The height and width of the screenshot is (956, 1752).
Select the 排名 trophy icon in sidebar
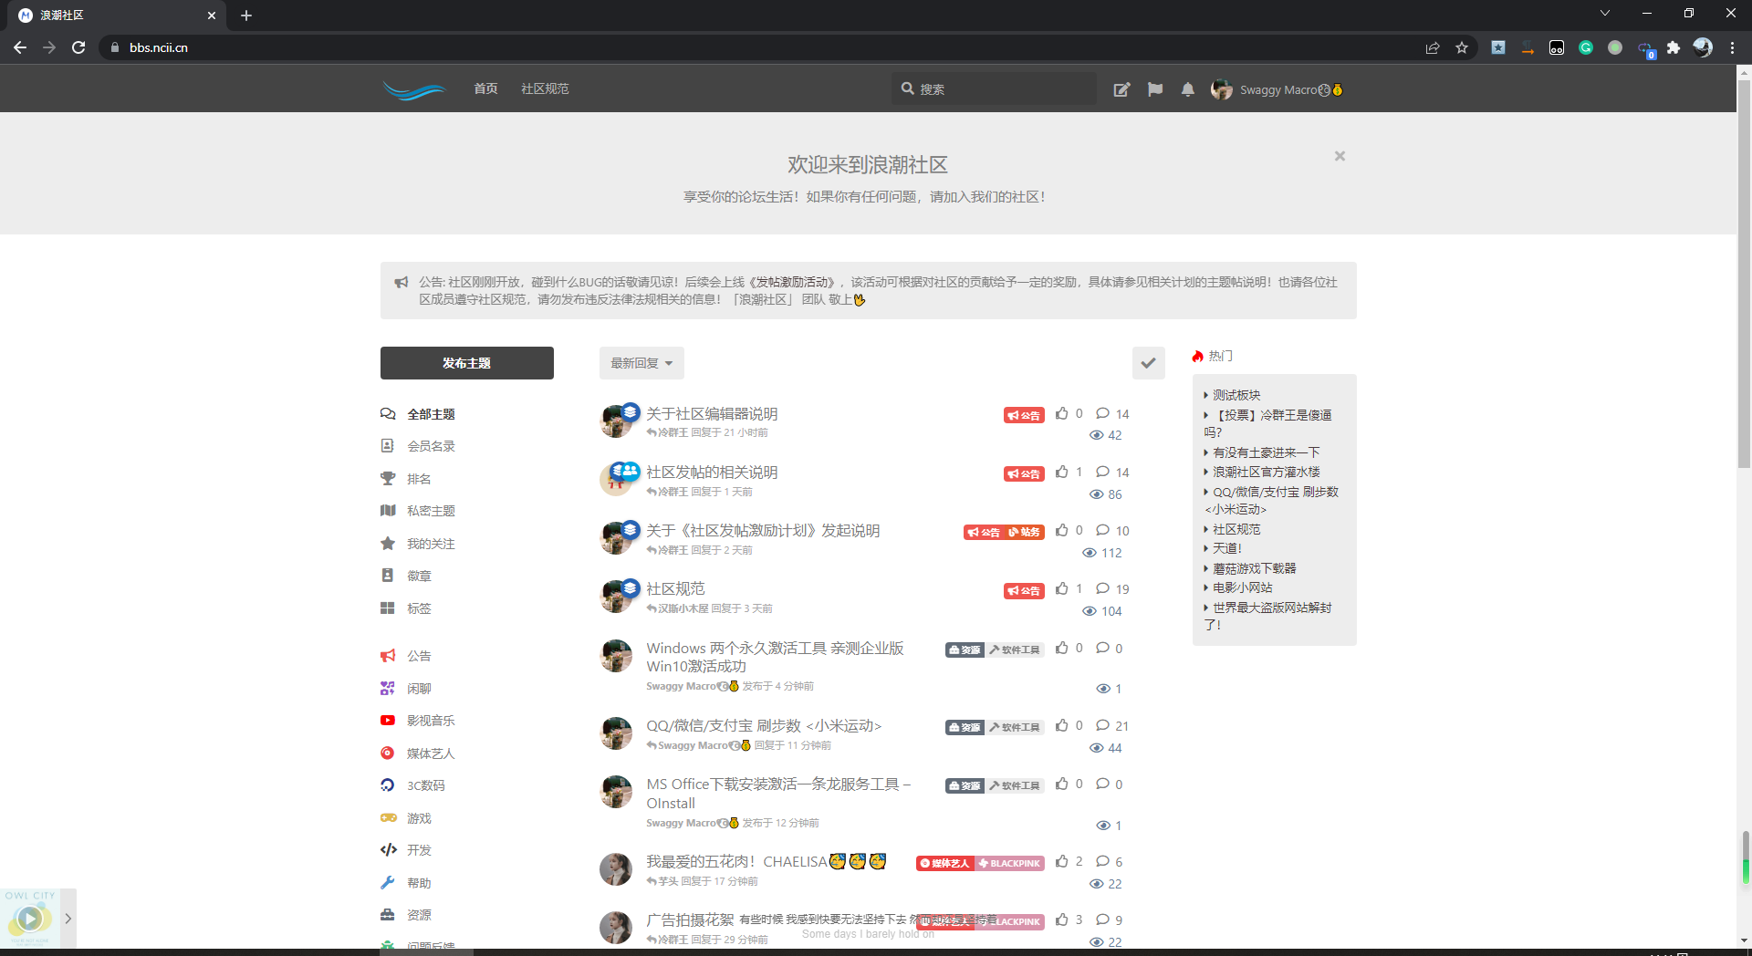click(388, 478)
